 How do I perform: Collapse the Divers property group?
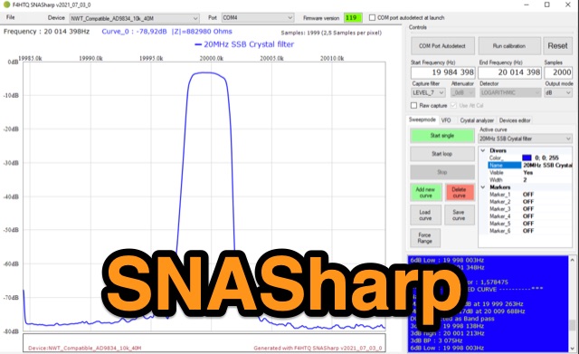(483, 150)
